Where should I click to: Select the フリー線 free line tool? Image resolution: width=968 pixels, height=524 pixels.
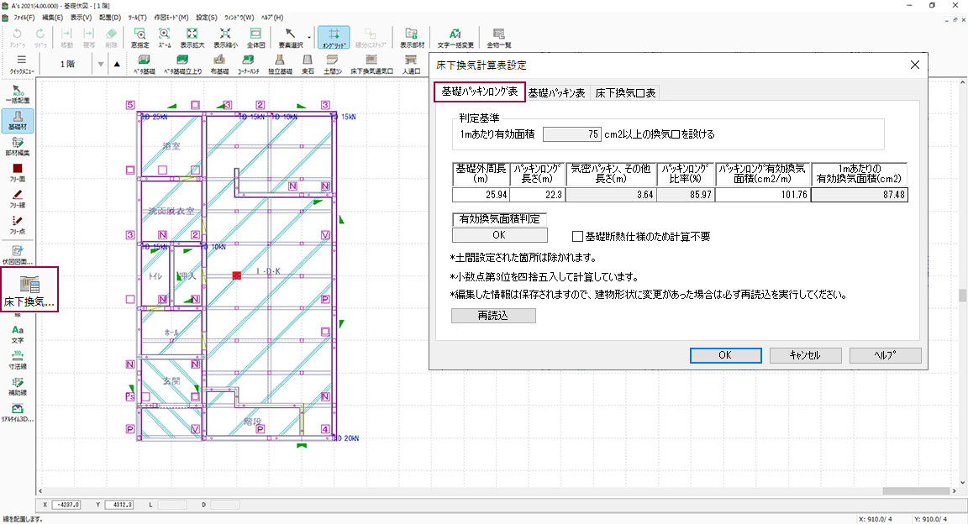click(18, 199)
